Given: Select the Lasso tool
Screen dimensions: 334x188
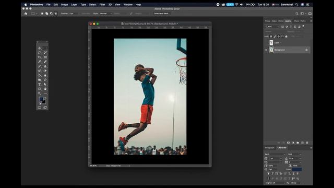Looking at the screenshot, I should 40,53.
